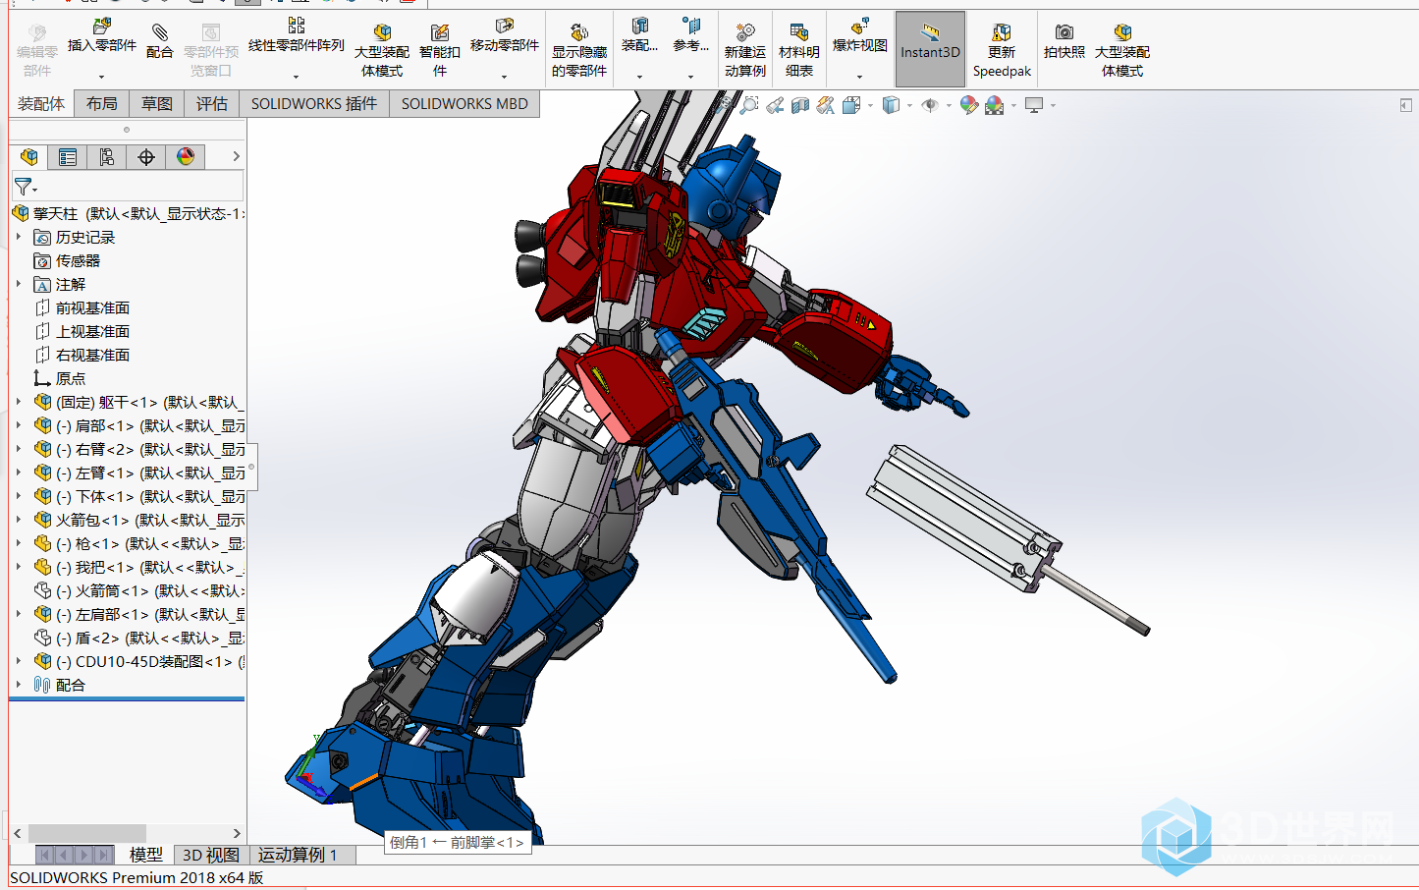Click Previous View icon in view toolbar

[x=775, y=105]
